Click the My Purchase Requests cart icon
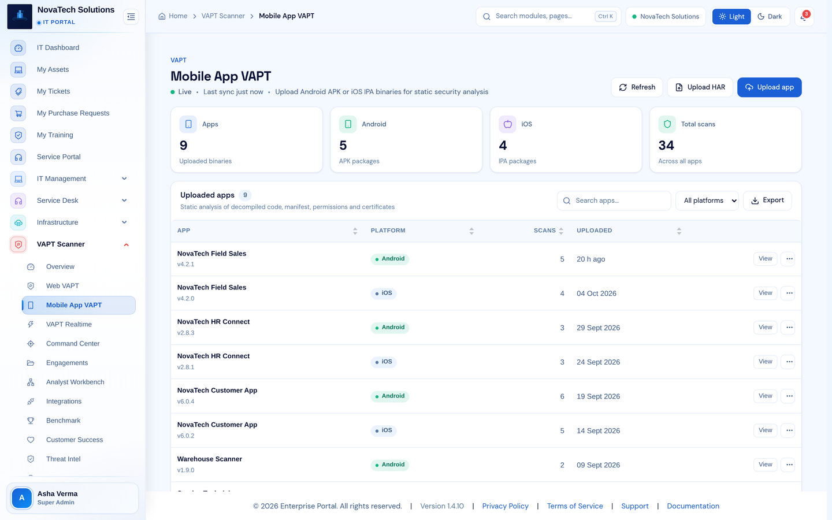The width and height of the screenshot is (832, 520). pos(18,113)
